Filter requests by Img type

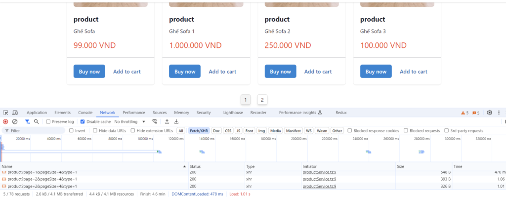(262, 130)
